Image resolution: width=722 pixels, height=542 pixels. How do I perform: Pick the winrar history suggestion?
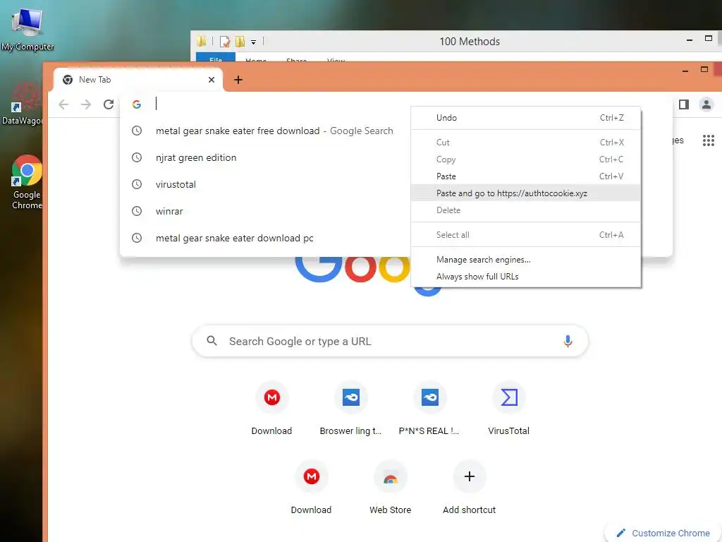(265, 211)
